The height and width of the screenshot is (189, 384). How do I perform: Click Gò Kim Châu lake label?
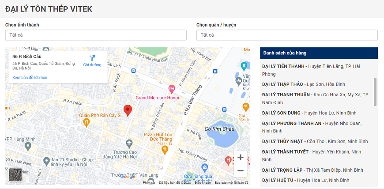(220, 129)
